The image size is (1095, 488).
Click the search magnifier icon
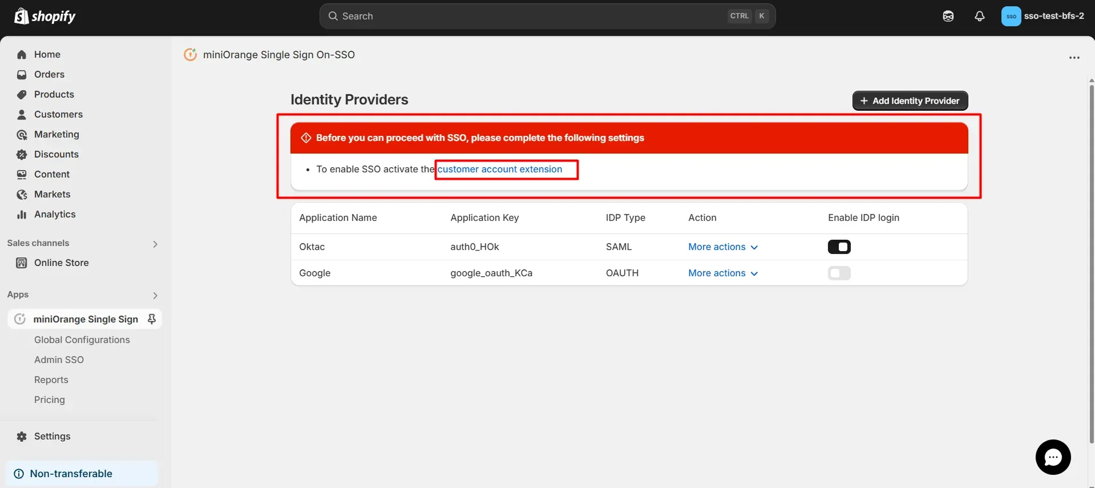click(333, 16)
